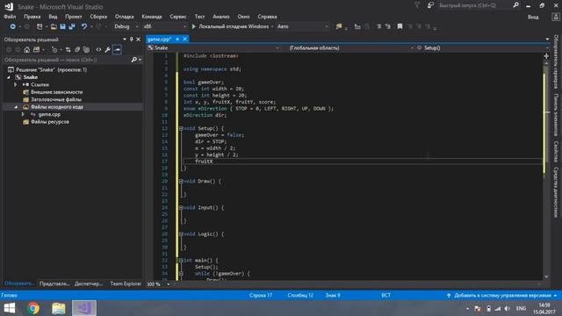Collapse the Файлы исходного кода tree node

[x=16, y=107]
